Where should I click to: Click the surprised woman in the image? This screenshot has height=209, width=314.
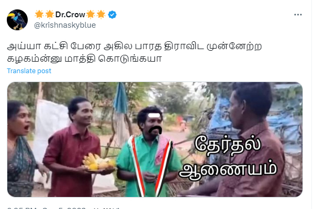(x=22, y=149)
